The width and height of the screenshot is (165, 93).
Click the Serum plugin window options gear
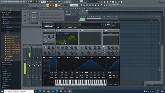pos(45,22)
